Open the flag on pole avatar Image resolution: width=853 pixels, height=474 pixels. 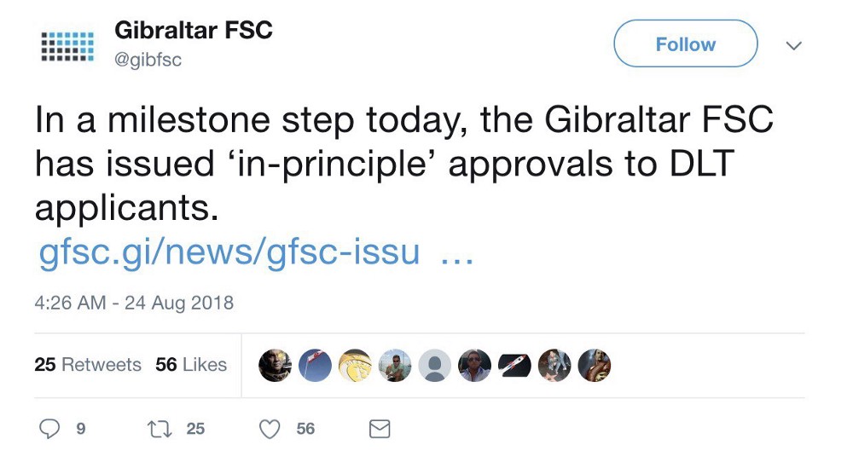click(x=315, y=365)
